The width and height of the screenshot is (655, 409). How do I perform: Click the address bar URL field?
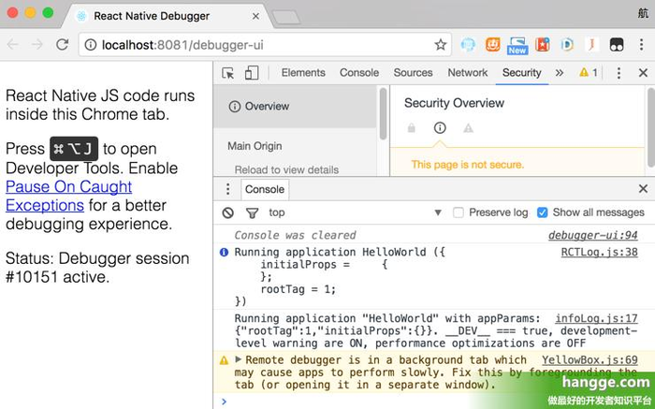(265, 45)
